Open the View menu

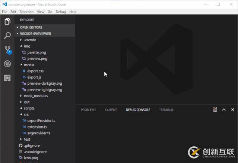[41, 12]
